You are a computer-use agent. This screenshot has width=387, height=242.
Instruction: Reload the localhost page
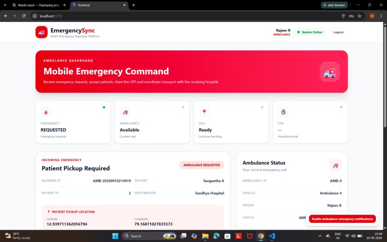tap(24, 16)
